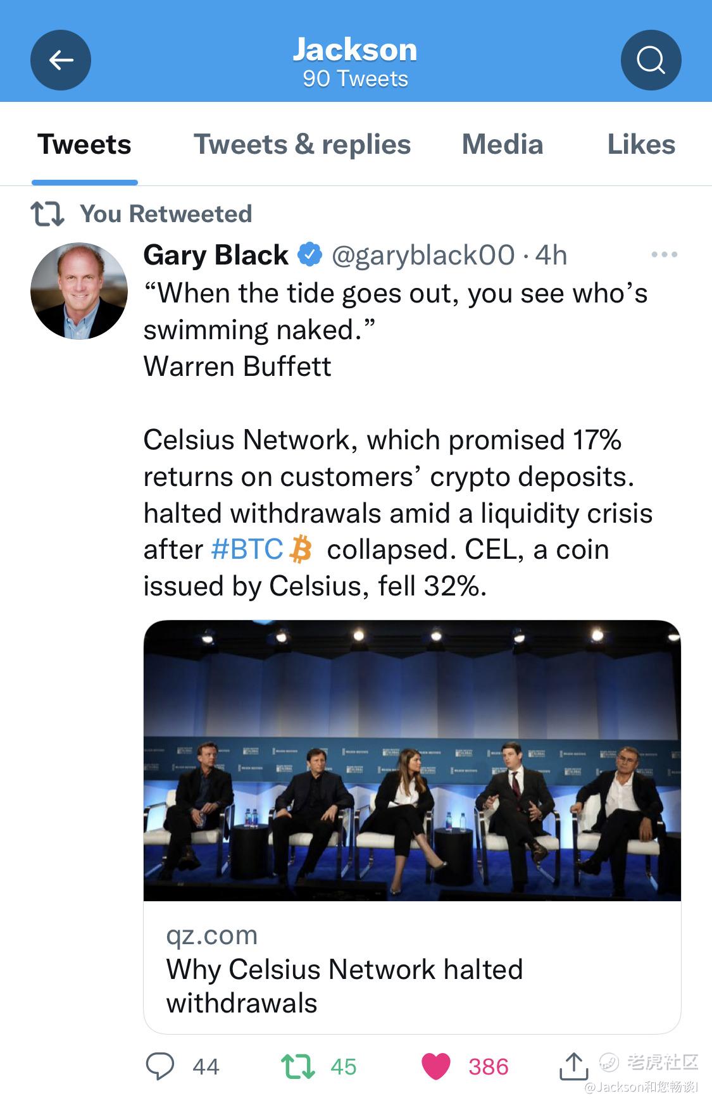The height and width of the screenshot is (1103, 712).
Task: Click the You Retweeted label icon
Action: [47, 214]
